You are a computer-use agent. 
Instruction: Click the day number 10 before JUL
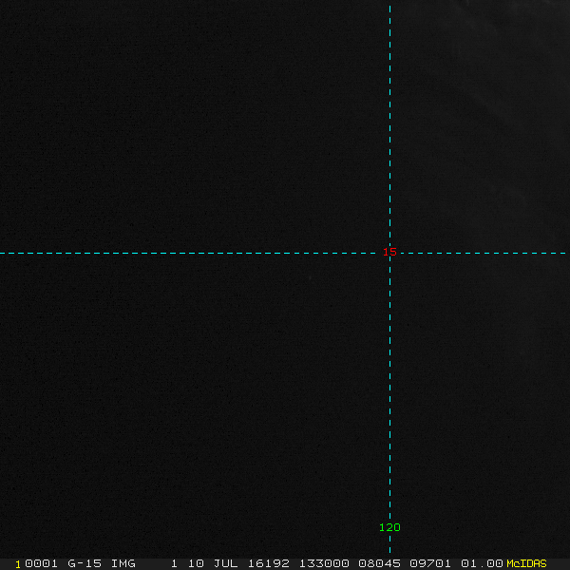point(196,563)
